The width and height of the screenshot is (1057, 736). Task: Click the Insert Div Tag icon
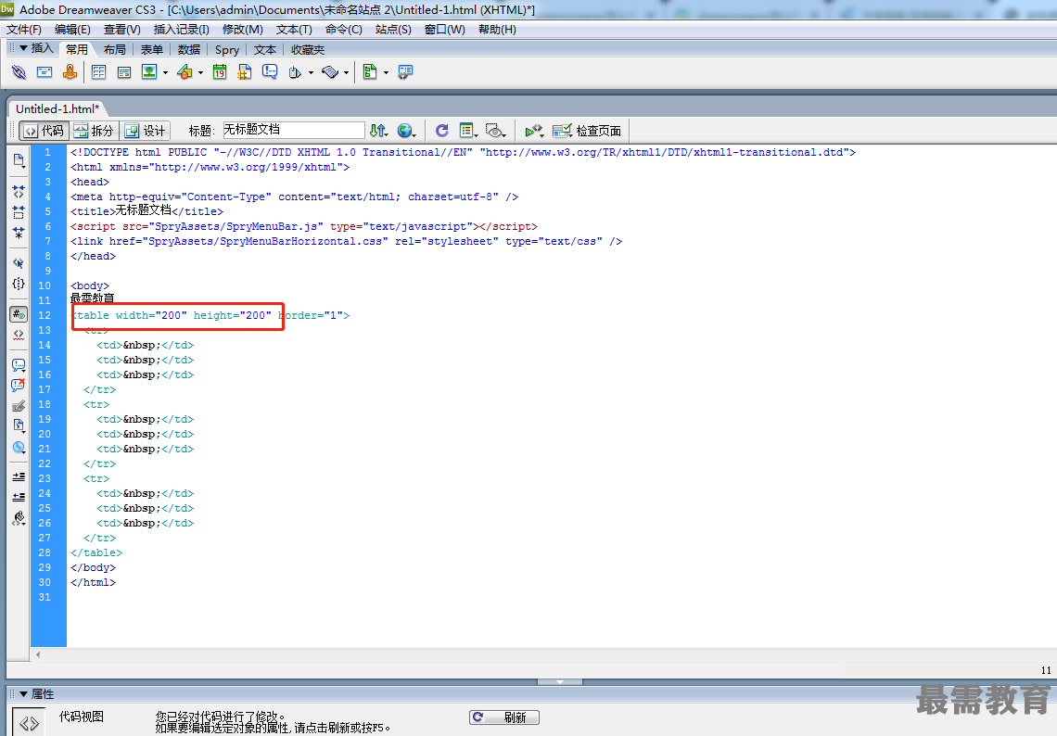point(124,72)
